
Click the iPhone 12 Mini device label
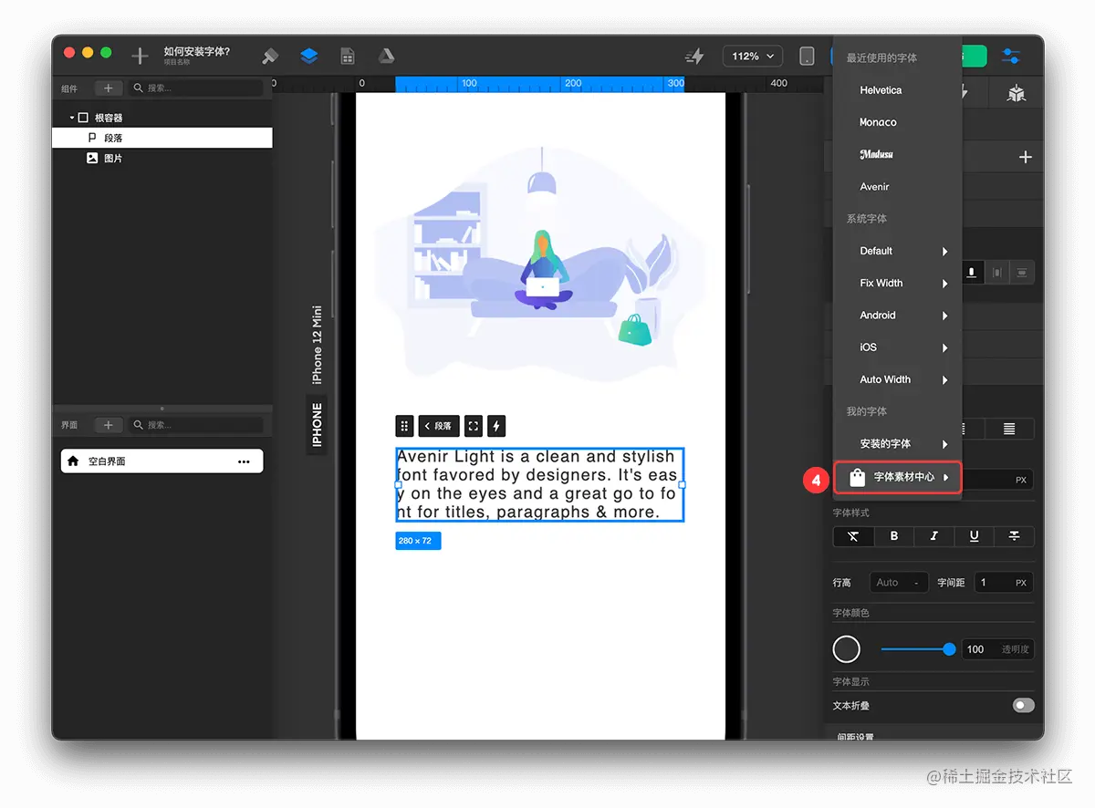317,345
